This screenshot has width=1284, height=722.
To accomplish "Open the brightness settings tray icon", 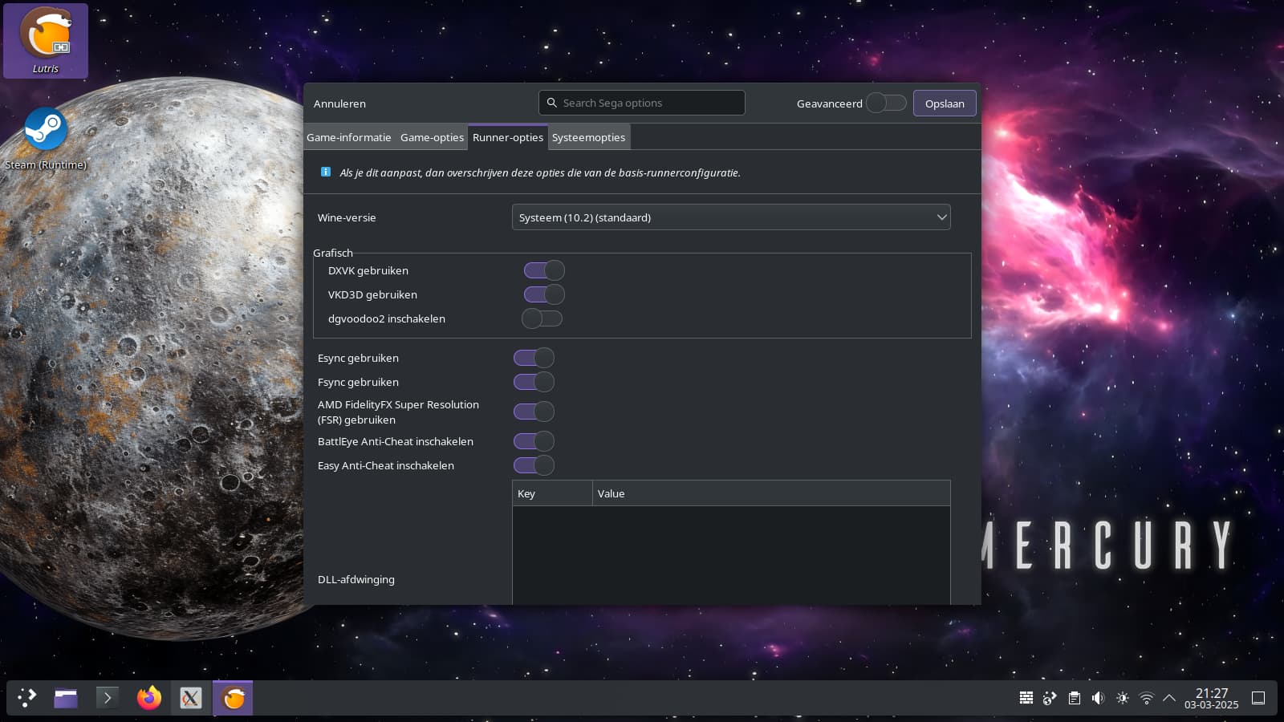I will [1123, 698].
